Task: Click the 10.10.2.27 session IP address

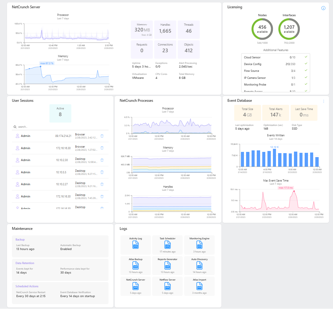Action: pos(62,184)
